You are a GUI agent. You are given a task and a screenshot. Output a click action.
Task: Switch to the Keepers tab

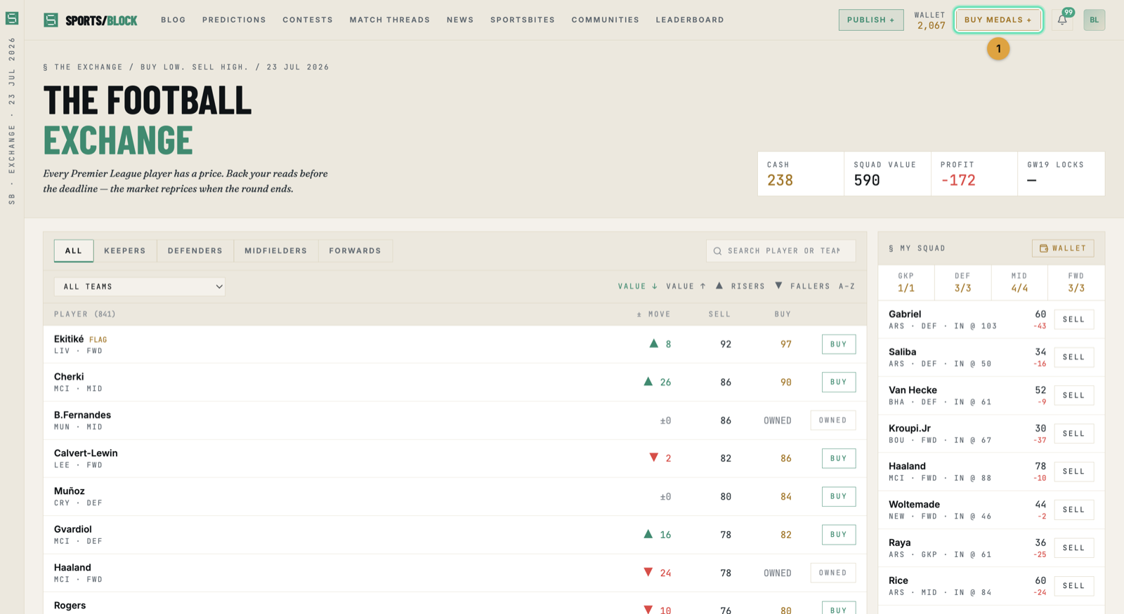tap(125, 251)
